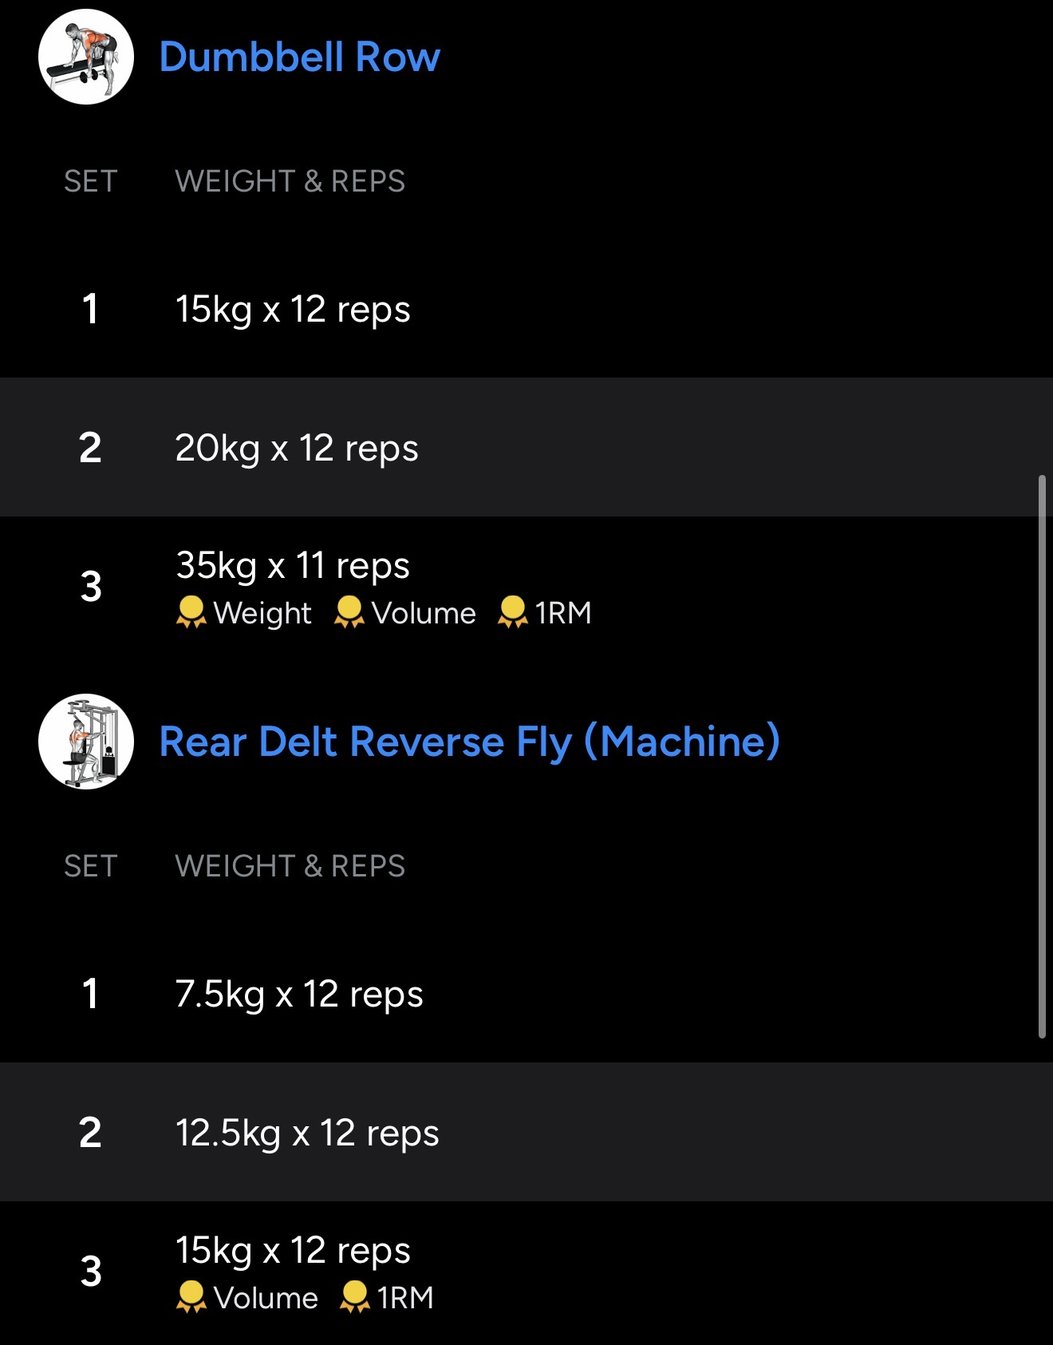Tap set number 1 of Rear Delt Reverse Fly
This screenshot has height=1345, width=1053.
91,994
